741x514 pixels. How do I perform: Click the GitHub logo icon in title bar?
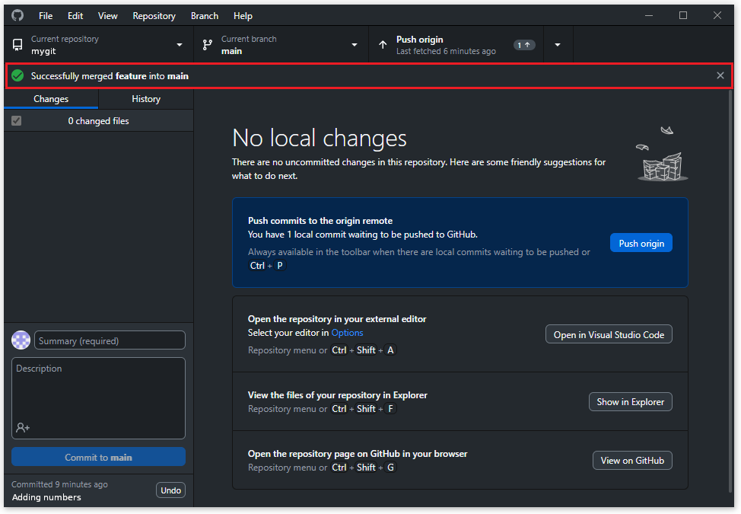click(17, 15)
